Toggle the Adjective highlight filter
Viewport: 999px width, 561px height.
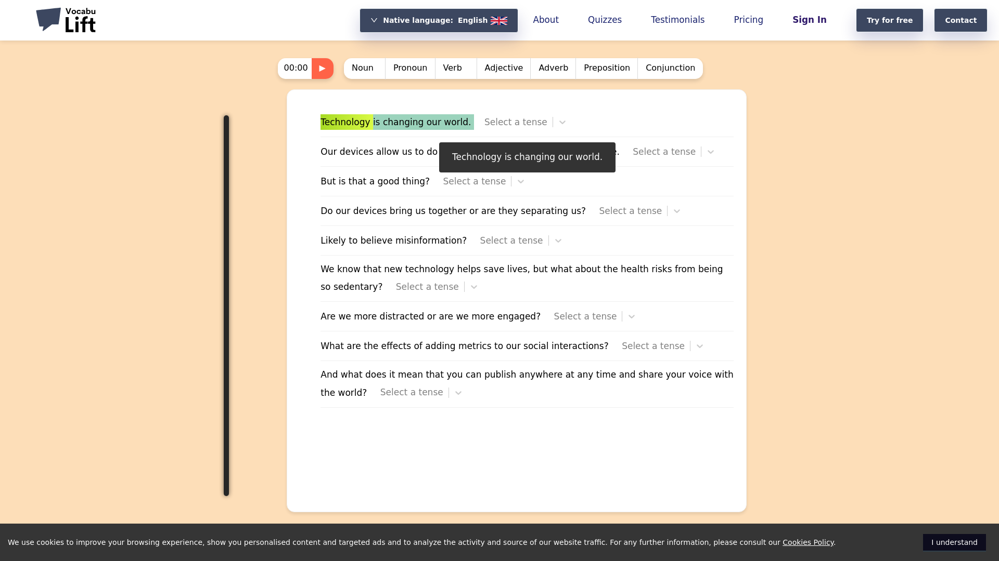tap(504, 69)
